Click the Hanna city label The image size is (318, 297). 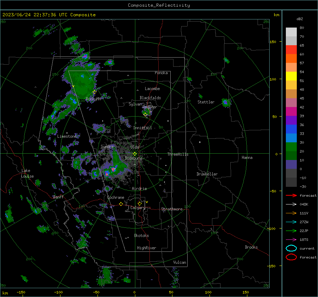[247, 158]
